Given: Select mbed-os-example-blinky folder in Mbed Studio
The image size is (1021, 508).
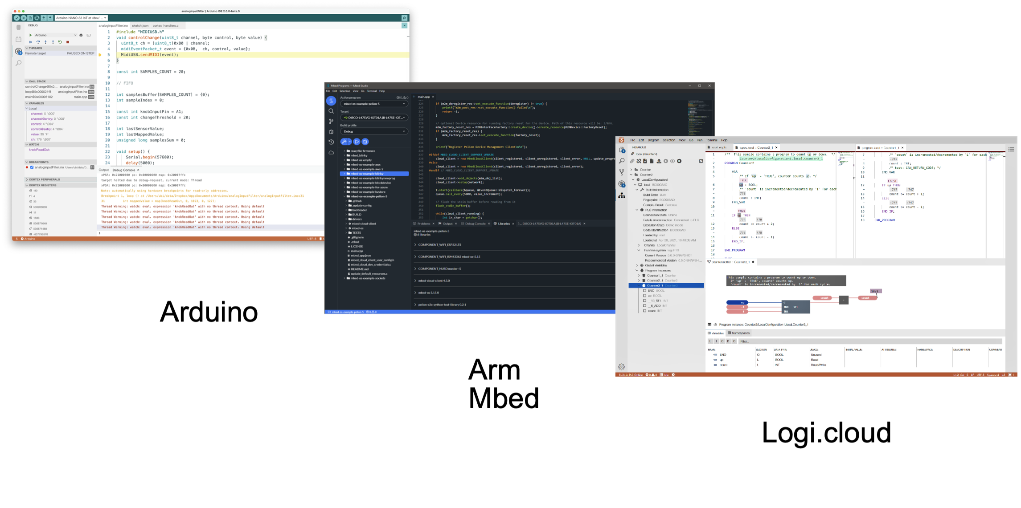Looking at the screenshot, I should [374, 174].
